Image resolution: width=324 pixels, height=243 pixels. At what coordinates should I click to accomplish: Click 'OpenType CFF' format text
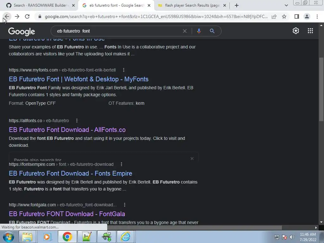click(40, 103)
